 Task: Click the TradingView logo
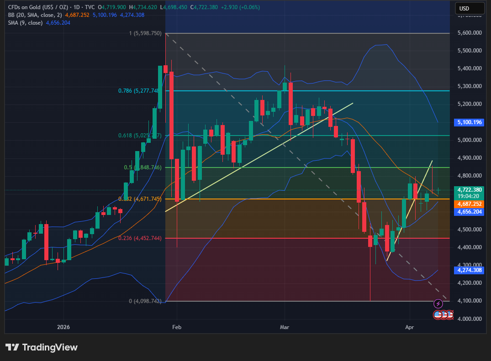point(42,347)
